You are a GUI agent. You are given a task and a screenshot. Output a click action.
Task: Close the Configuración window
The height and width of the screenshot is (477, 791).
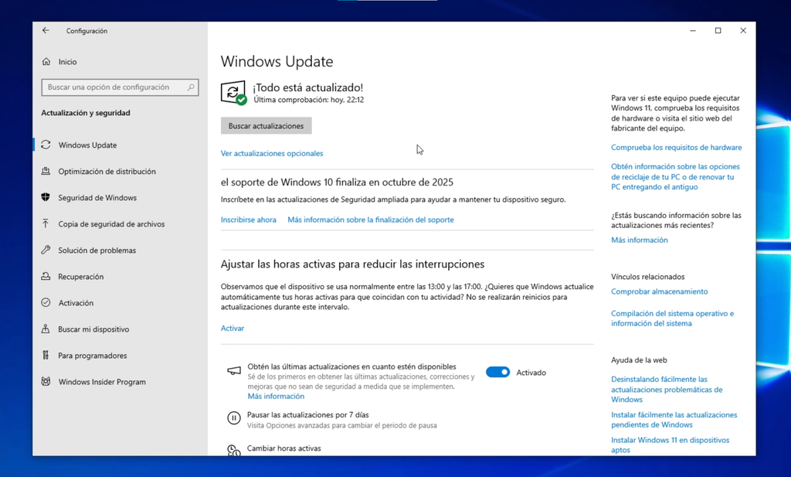[x=743, y=31]
